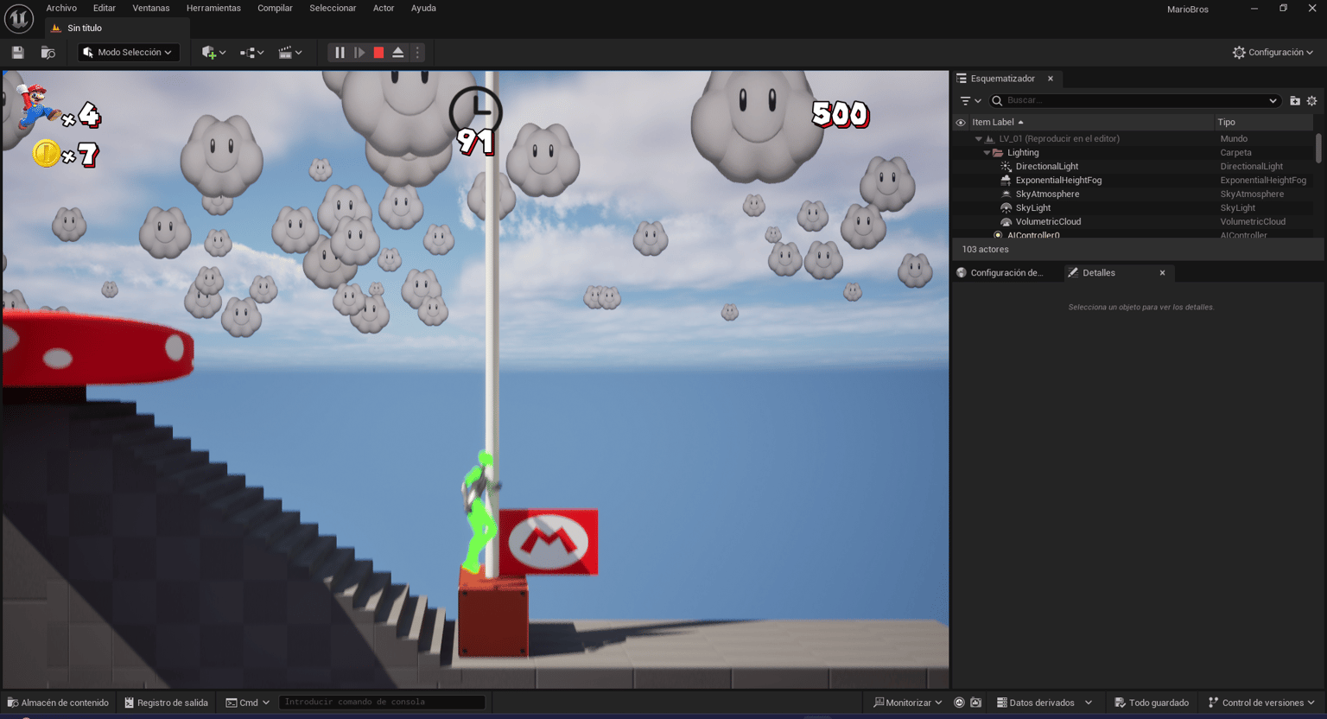The width and height of the screenshot is (1327, 719).
Task: Open outliner settings gear
Action: [1311, 101]
